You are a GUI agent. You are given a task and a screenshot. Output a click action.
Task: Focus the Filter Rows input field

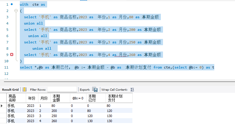point(62,89)
